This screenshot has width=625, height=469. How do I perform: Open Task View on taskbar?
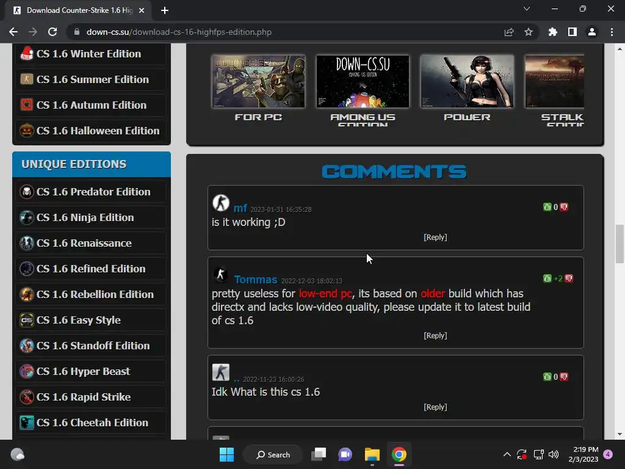point(319,454)
